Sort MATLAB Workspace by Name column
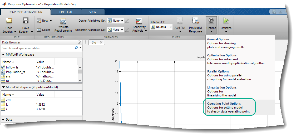Screen dimensions: 296x137 point(18,62)
